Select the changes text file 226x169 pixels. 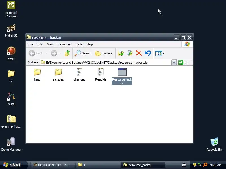click(x=79, y=75)
